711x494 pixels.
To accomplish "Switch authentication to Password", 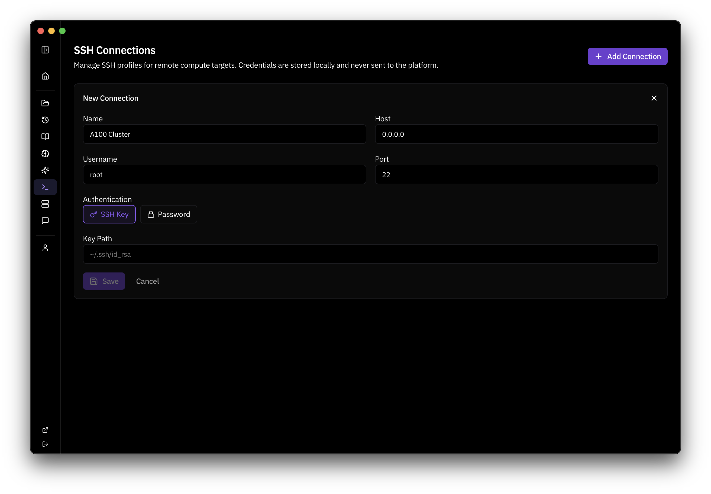I will pos(169,214).
